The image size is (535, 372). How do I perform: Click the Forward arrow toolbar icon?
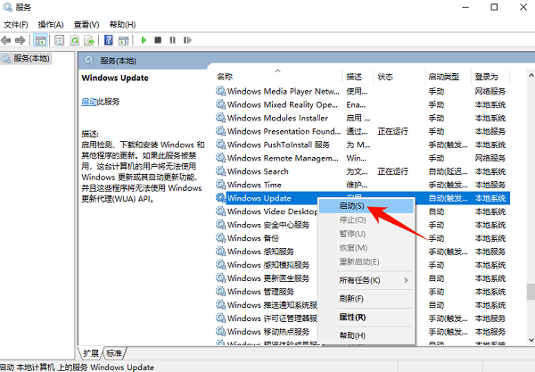[20, 40]
